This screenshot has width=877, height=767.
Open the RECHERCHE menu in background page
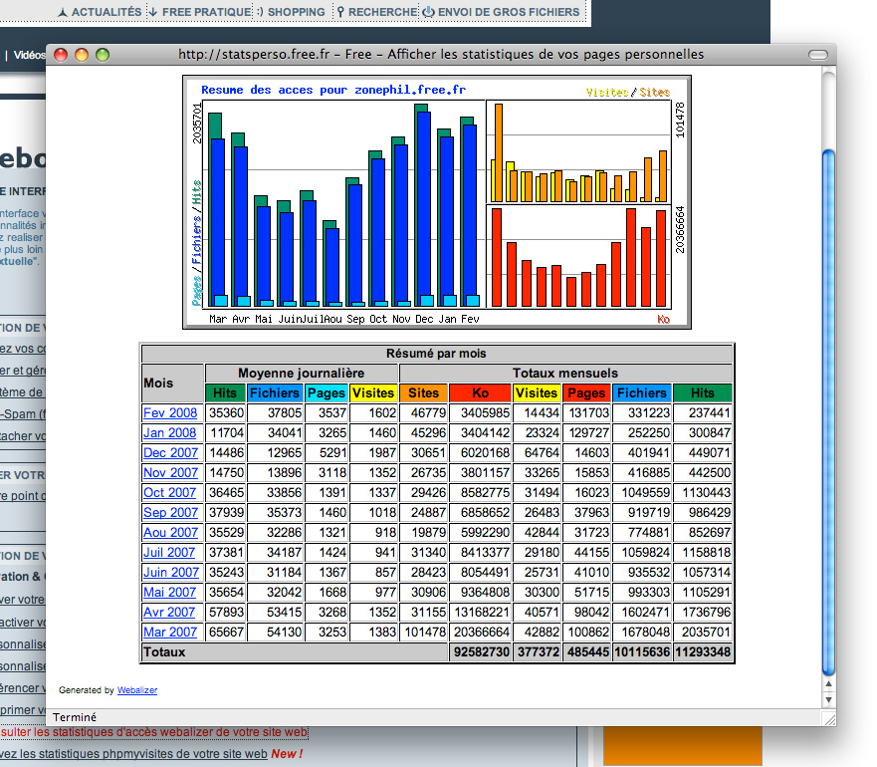(382, 12)
